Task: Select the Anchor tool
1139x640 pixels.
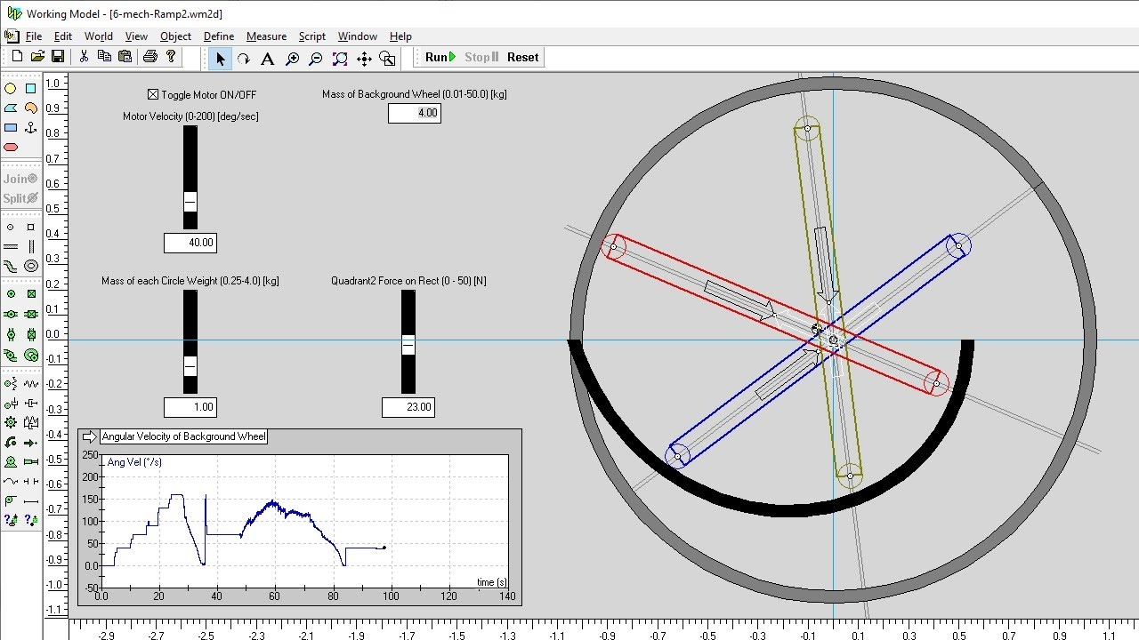Action: 30,127
